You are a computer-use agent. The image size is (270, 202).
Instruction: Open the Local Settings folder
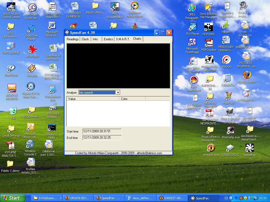tap(11, 131)
